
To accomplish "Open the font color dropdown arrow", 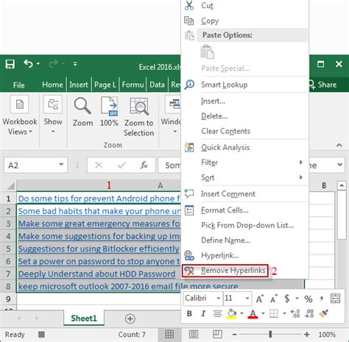I will tap(263, 313).
